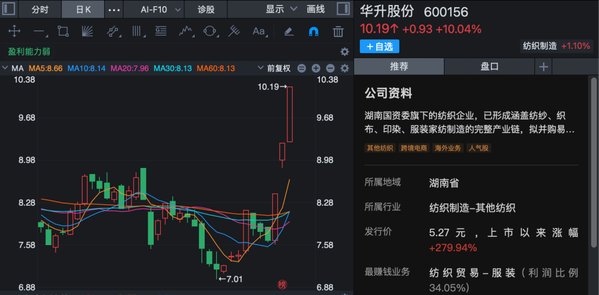Toggle the left sidebar panel

click(9, 9)
